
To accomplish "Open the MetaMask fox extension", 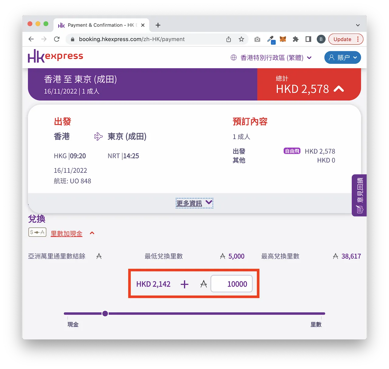I will (283, 39).
